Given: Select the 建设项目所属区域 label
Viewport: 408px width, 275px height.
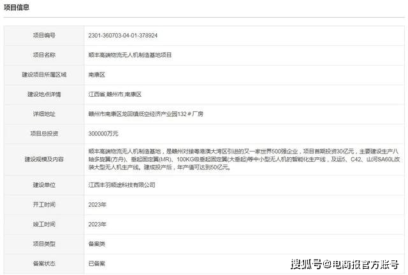Looking at the screenshot, I should (x=44, y=74).
